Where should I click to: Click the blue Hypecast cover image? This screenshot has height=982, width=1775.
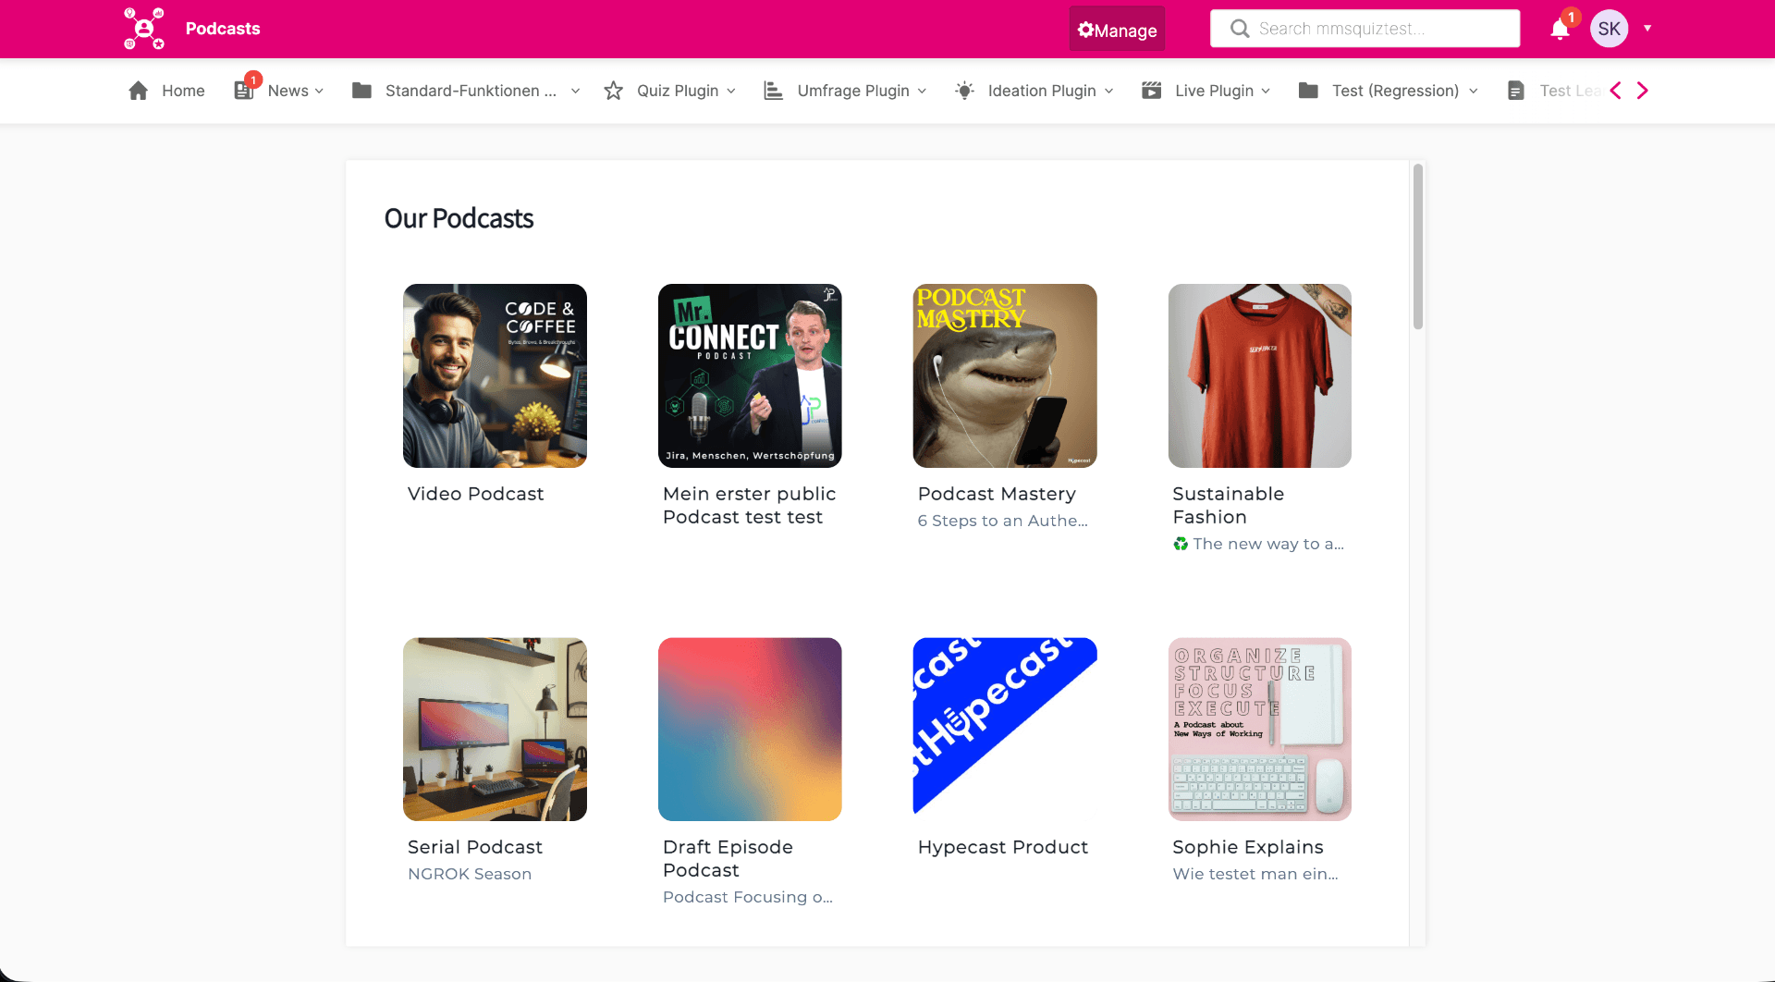pos(1005,730)
